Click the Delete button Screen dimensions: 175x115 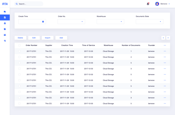(20, 38)
